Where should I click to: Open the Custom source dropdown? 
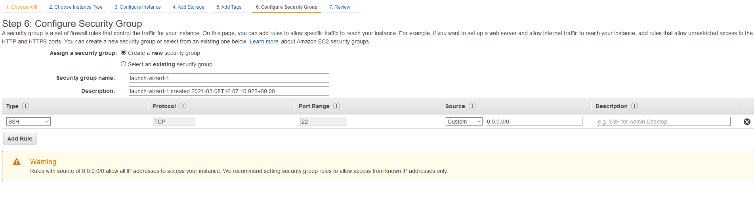click(x=464, y=122)
